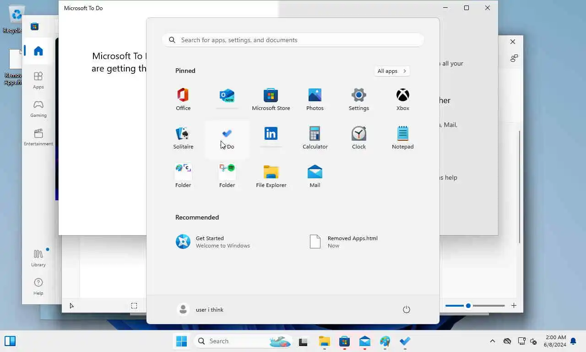Launch the new Outlook pinned app
Image resolution: width=586 pixels, height=352 pixels.
pos(227,99)
